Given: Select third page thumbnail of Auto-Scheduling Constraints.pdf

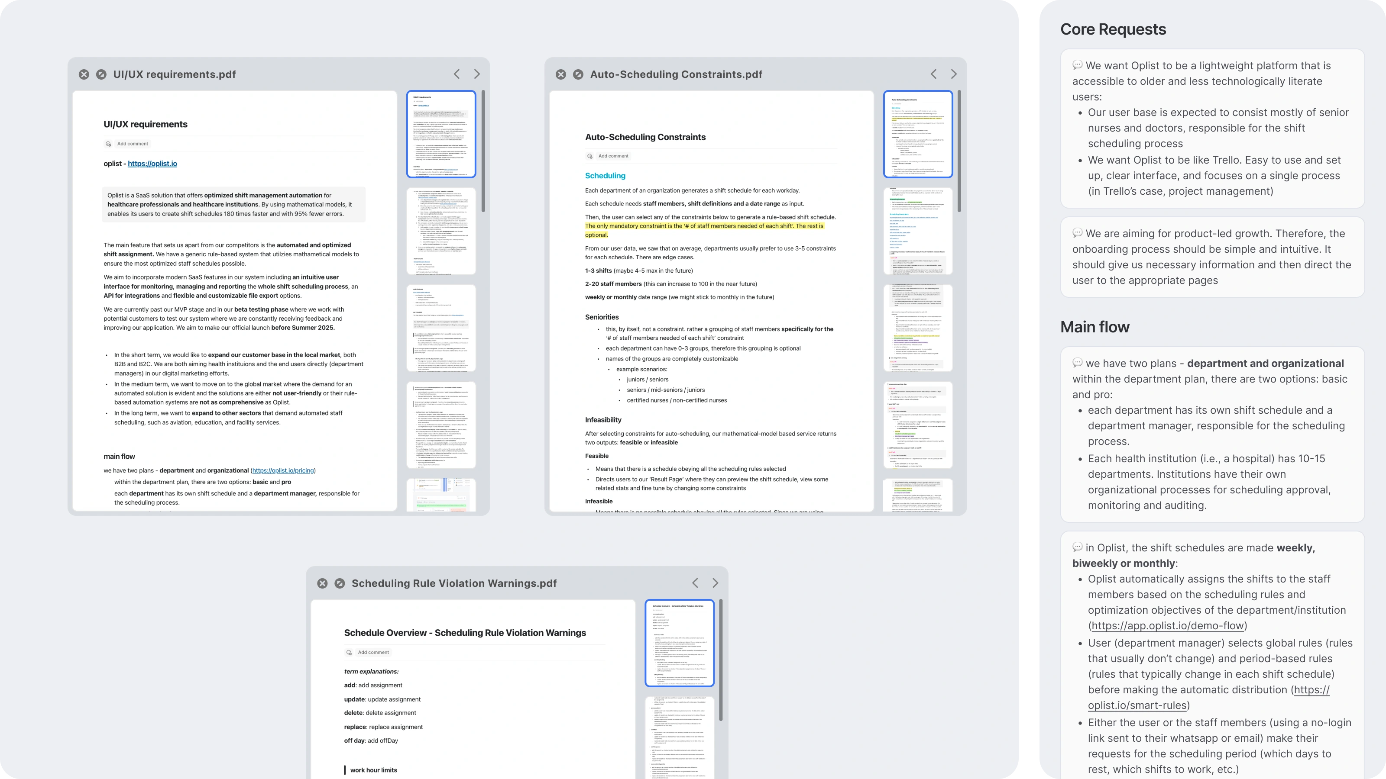Looking at the screenshot, I should click(x=918, y=328).
